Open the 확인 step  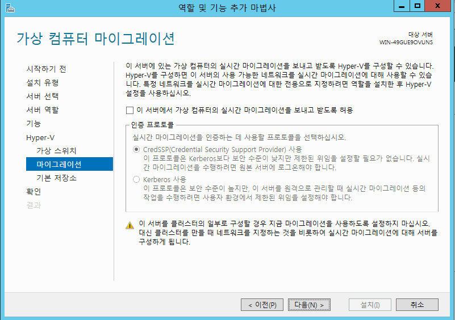(x=34, y=191)
